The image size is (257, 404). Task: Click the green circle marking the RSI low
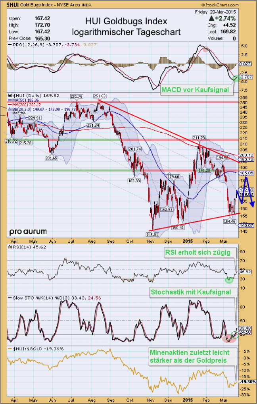[x=228, y=280]
